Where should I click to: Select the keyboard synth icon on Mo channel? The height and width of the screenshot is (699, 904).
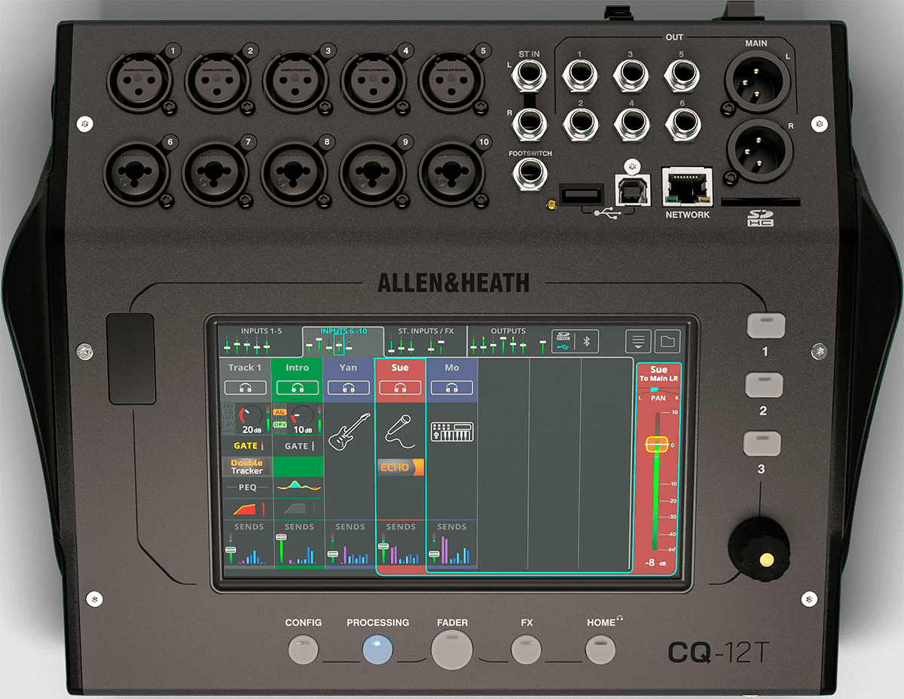(x=451, y=432)
